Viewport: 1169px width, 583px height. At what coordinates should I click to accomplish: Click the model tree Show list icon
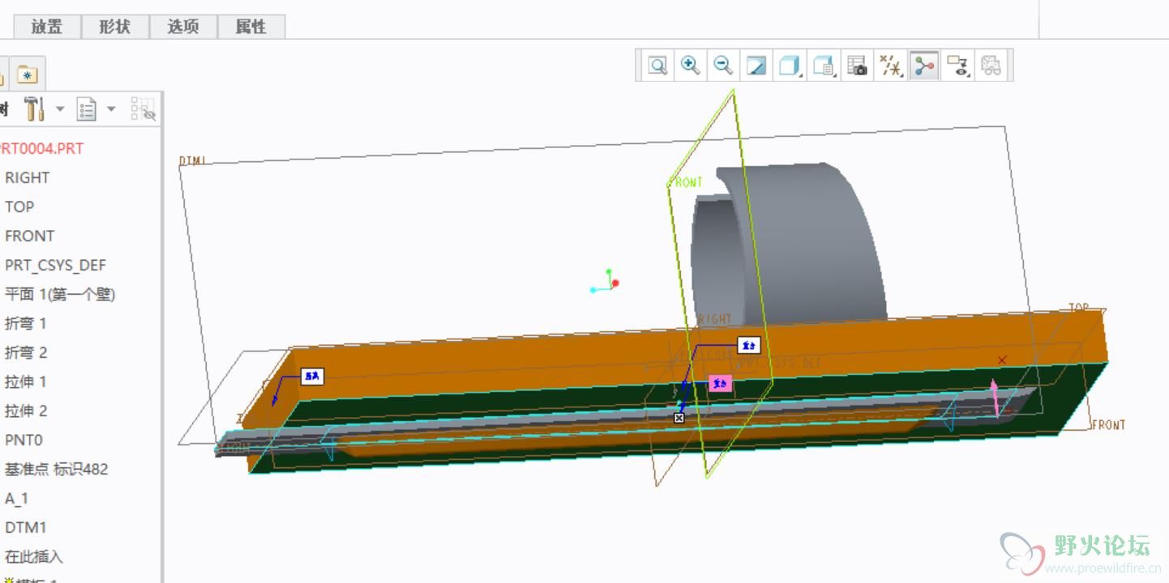point(86,109)
